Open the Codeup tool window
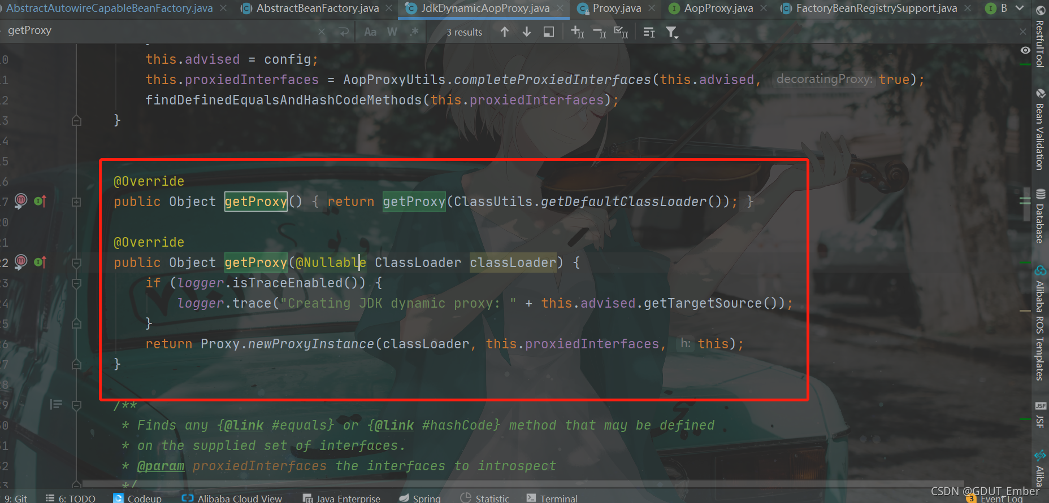This screenshot has width=1049, height=503. (x=138, y=498)
